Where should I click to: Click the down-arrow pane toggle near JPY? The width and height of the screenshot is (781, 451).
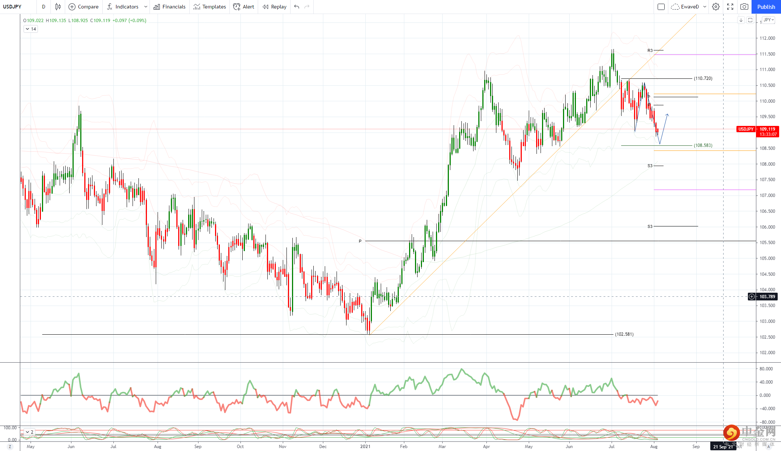[x=741, y=20]
